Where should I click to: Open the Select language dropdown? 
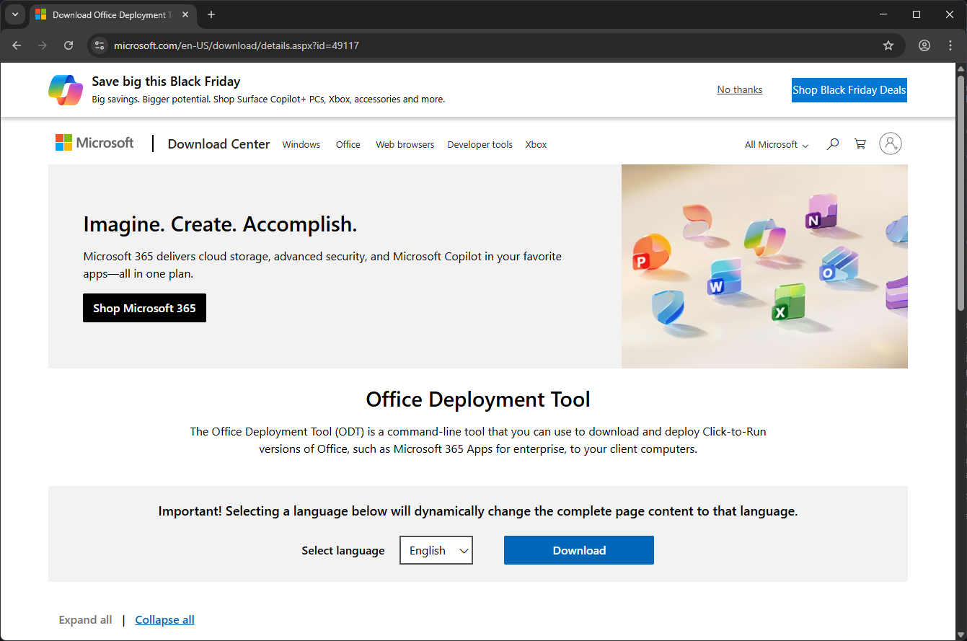pyautogui.click(x=436, y=549)
